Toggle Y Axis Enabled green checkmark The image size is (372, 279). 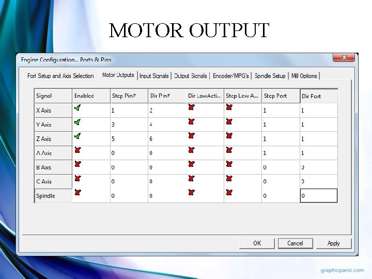coord(78,122)
